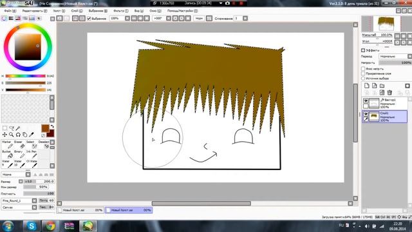Open the Файл menu
This screenshot has height=232, width=412.
10,11
